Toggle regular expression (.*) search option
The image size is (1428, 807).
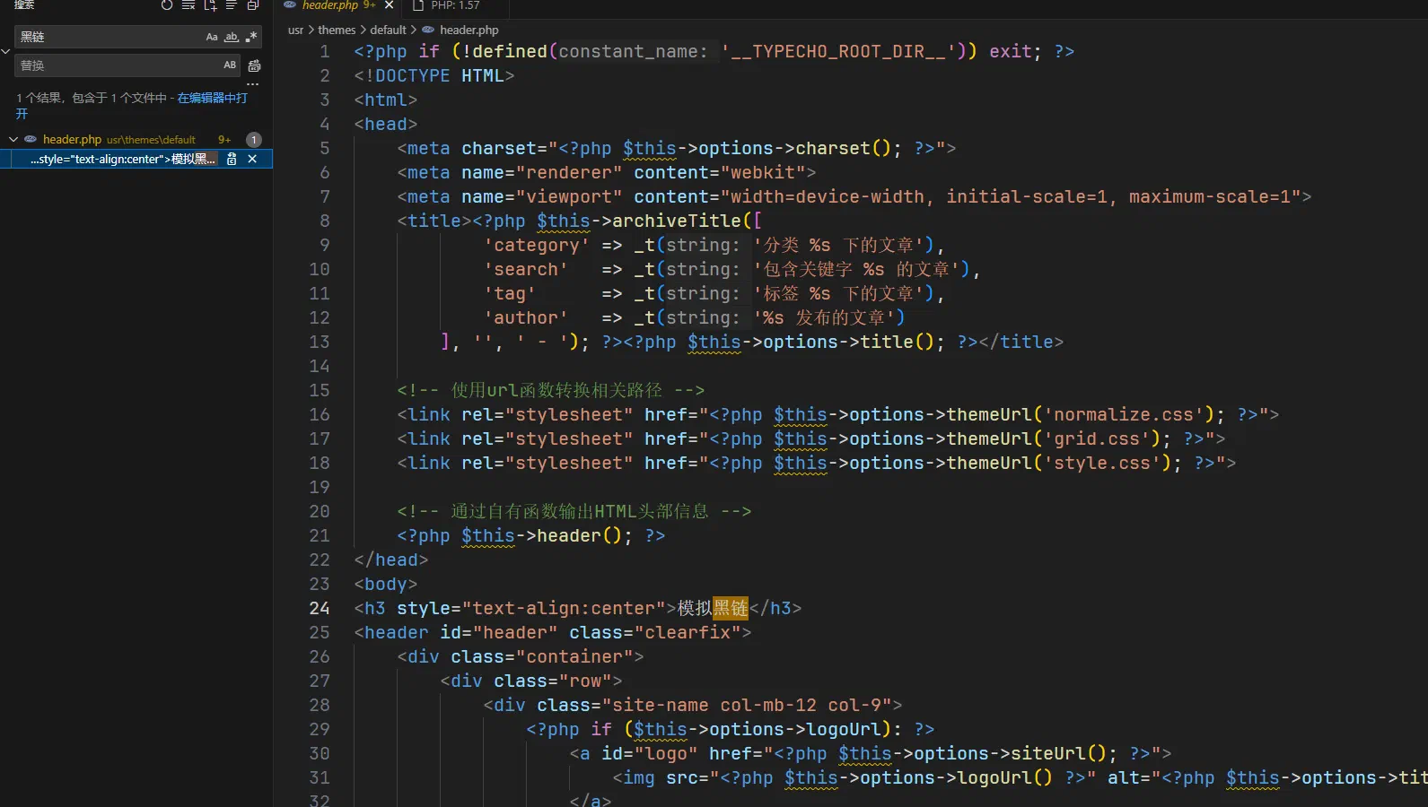coord(251,37)
